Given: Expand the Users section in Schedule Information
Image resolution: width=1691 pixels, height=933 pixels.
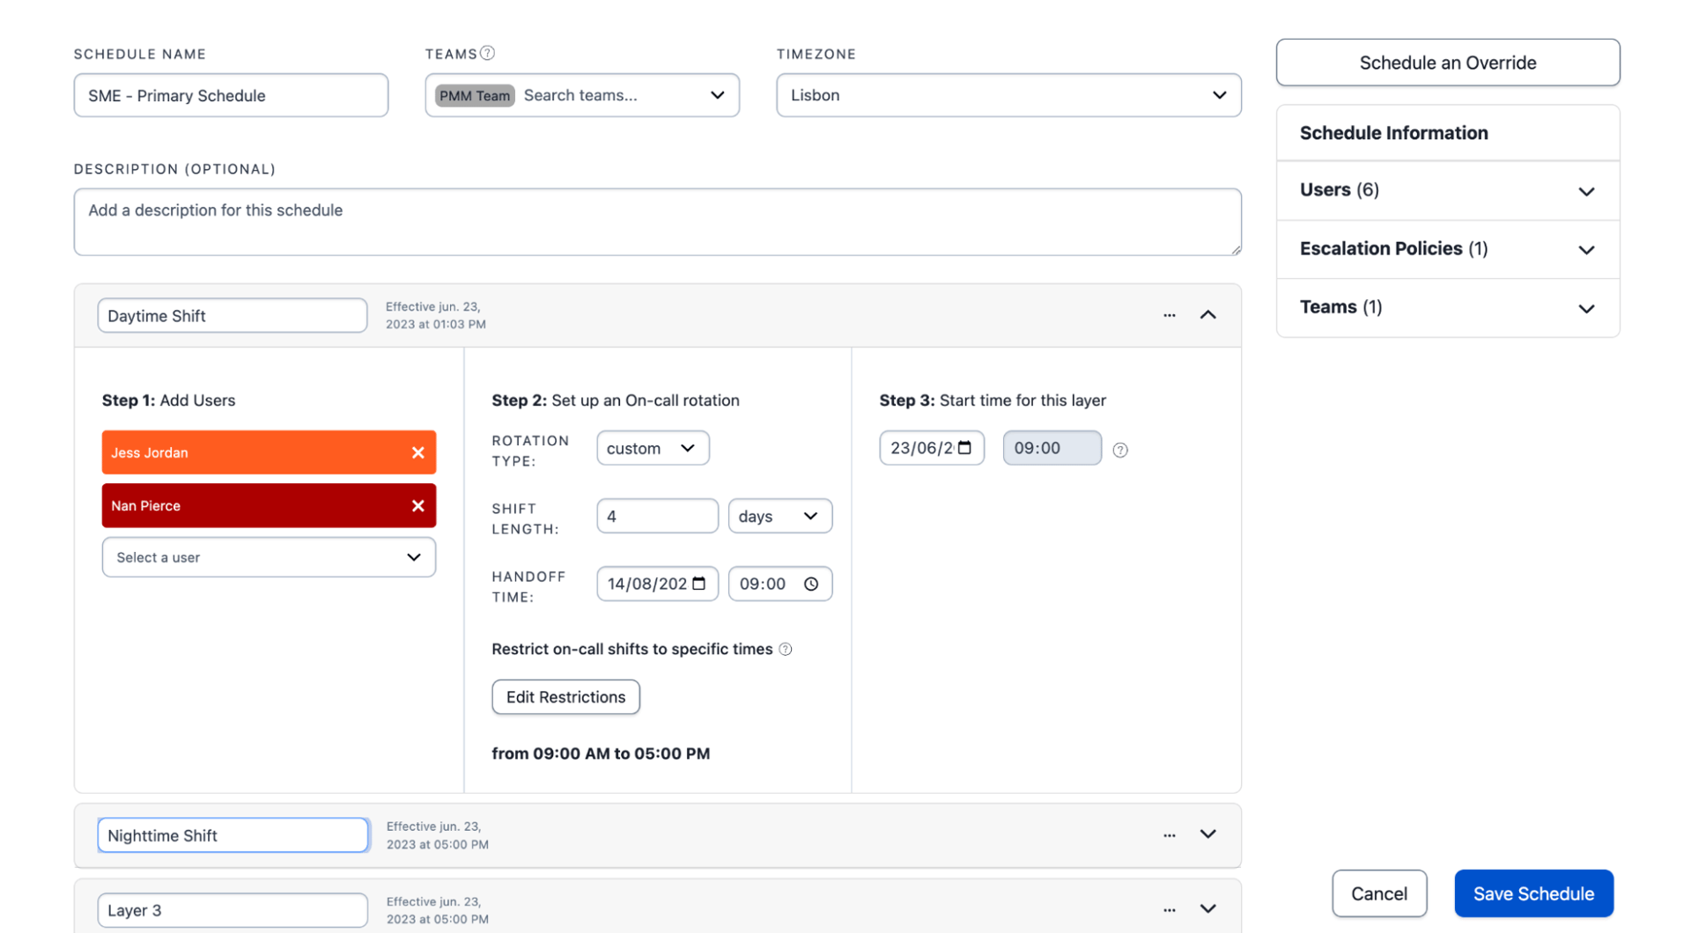Looking at the screenshot, I should click(x=1586, y=190).
